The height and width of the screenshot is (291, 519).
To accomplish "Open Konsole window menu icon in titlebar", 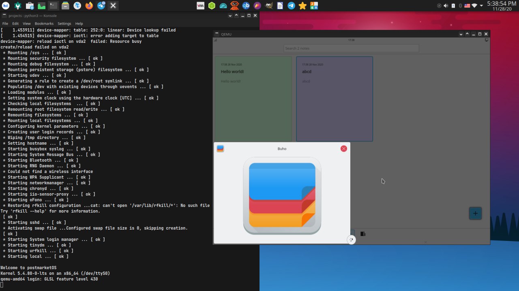I will (x=4, y=15).
